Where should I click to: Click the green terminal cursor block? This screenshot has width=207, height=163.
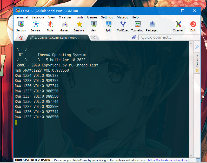(16, 123)
